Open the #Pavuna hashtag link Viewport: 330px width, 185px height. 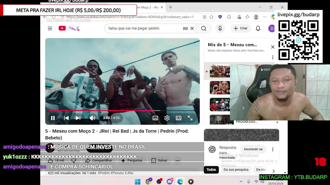coord(117,173)
